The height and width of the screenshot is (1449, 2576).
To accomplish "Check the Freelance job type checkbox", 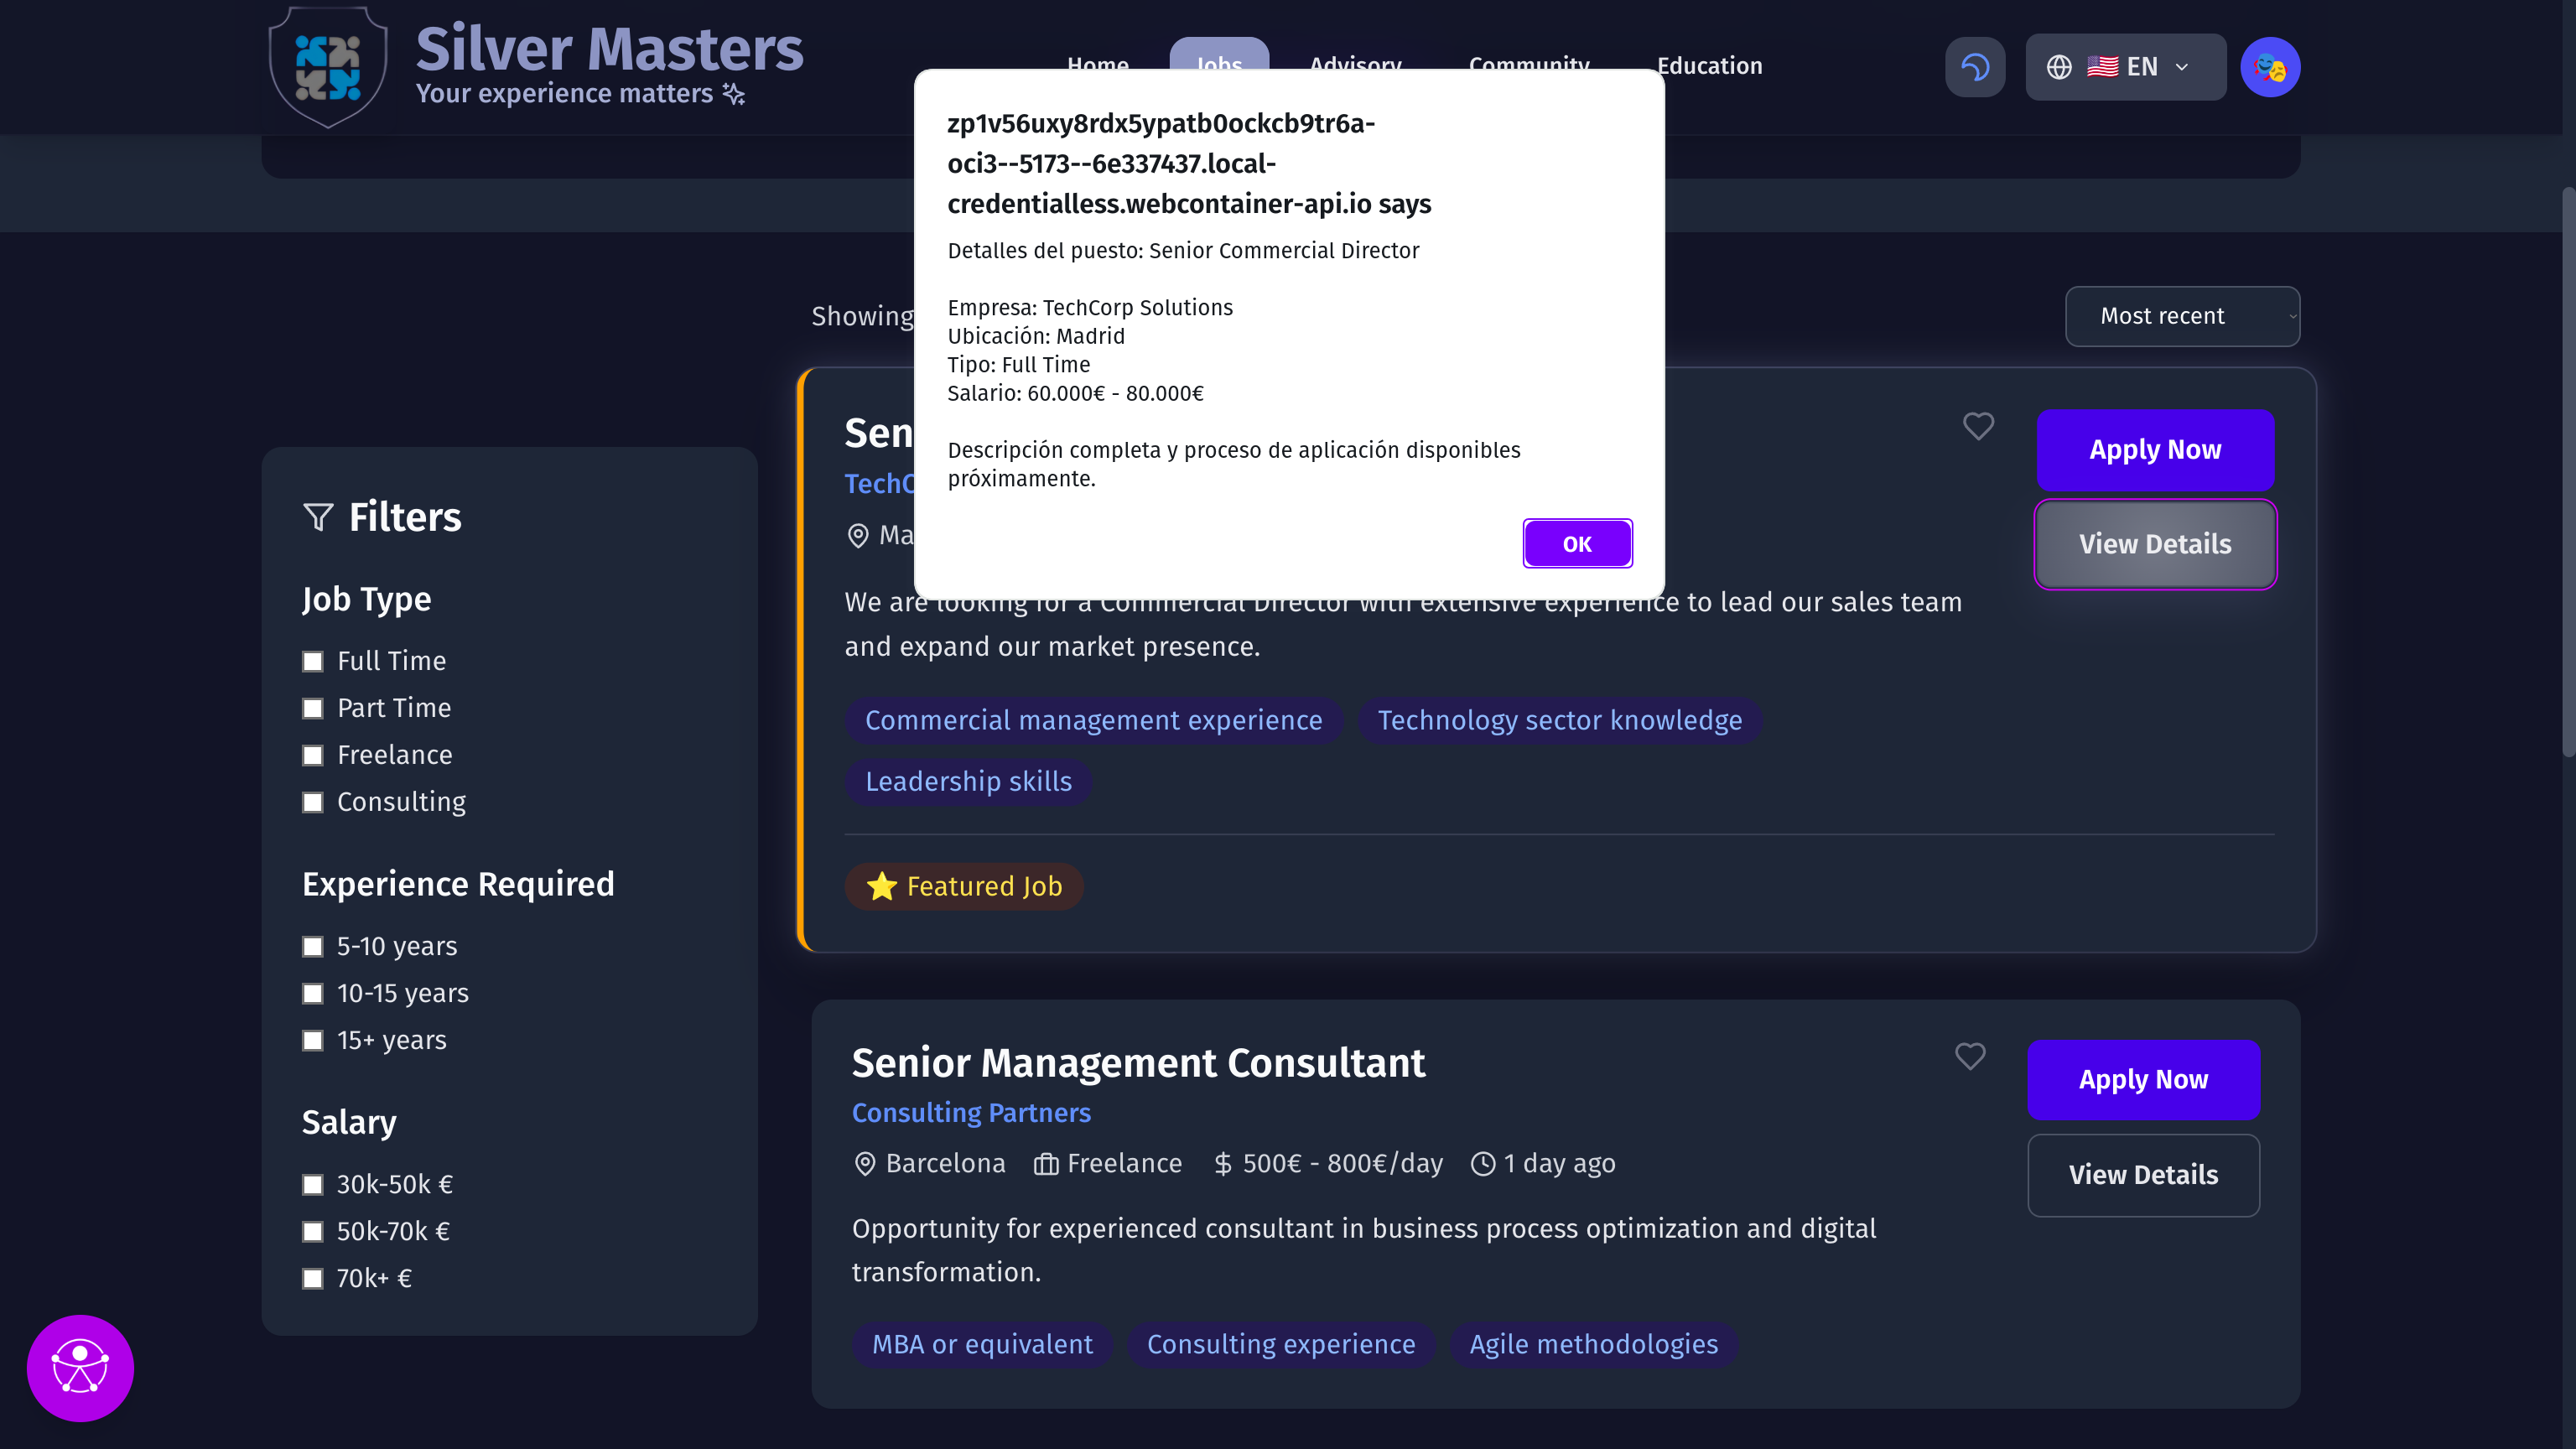I will point(313,755).
